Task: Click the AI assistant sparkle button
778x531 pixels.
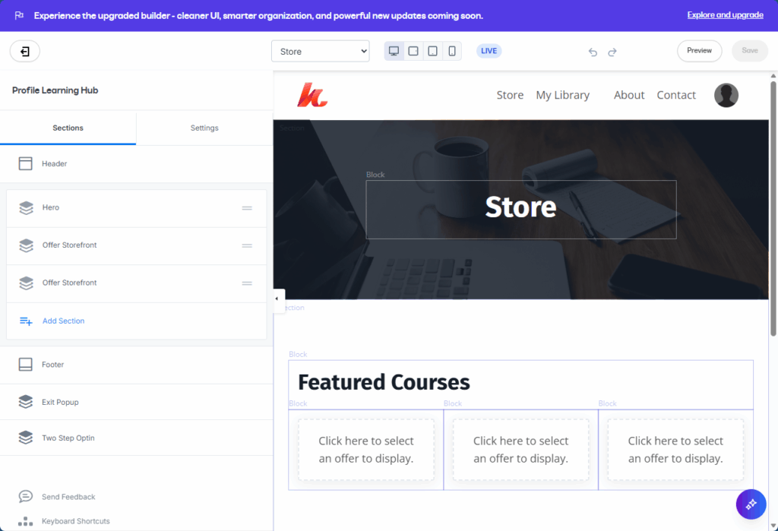Action: 751,504
